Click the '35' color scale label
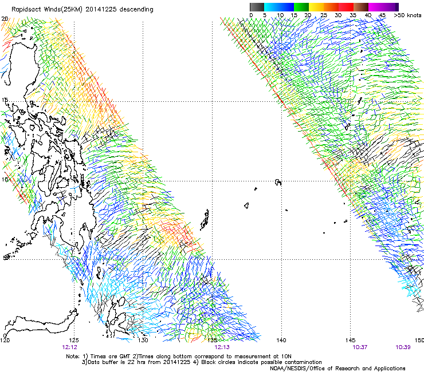This screenshot has width=424, height=372. [353, 15]
